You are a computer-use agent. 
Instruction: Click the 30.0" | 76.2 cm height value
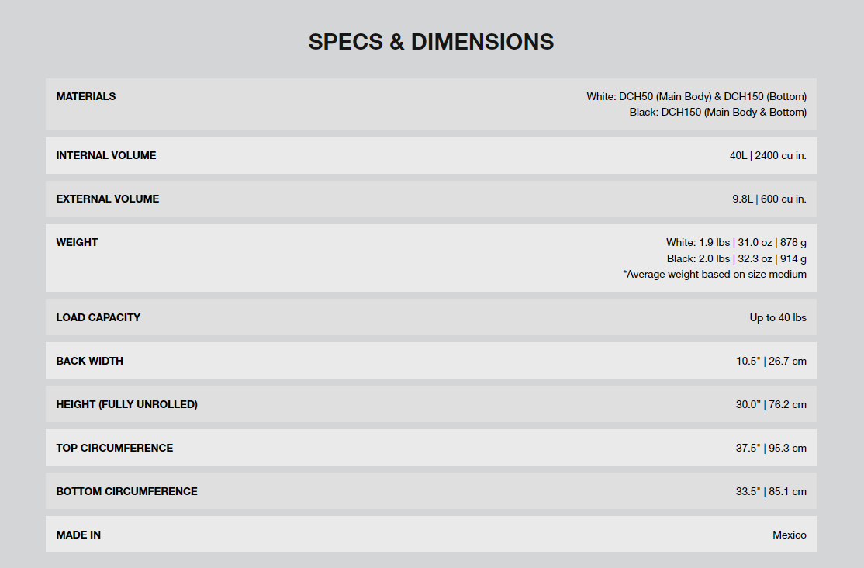771,405
